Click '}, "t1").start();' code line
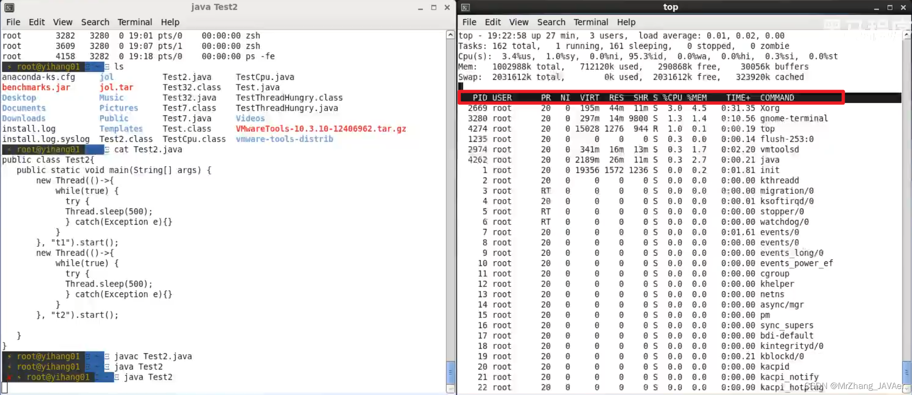 pos(77,242)
